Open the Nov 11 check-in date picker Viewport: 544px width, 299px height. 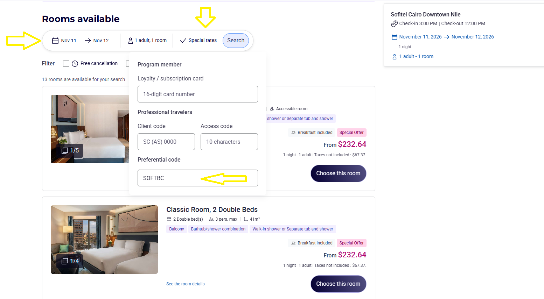[64, 41]
